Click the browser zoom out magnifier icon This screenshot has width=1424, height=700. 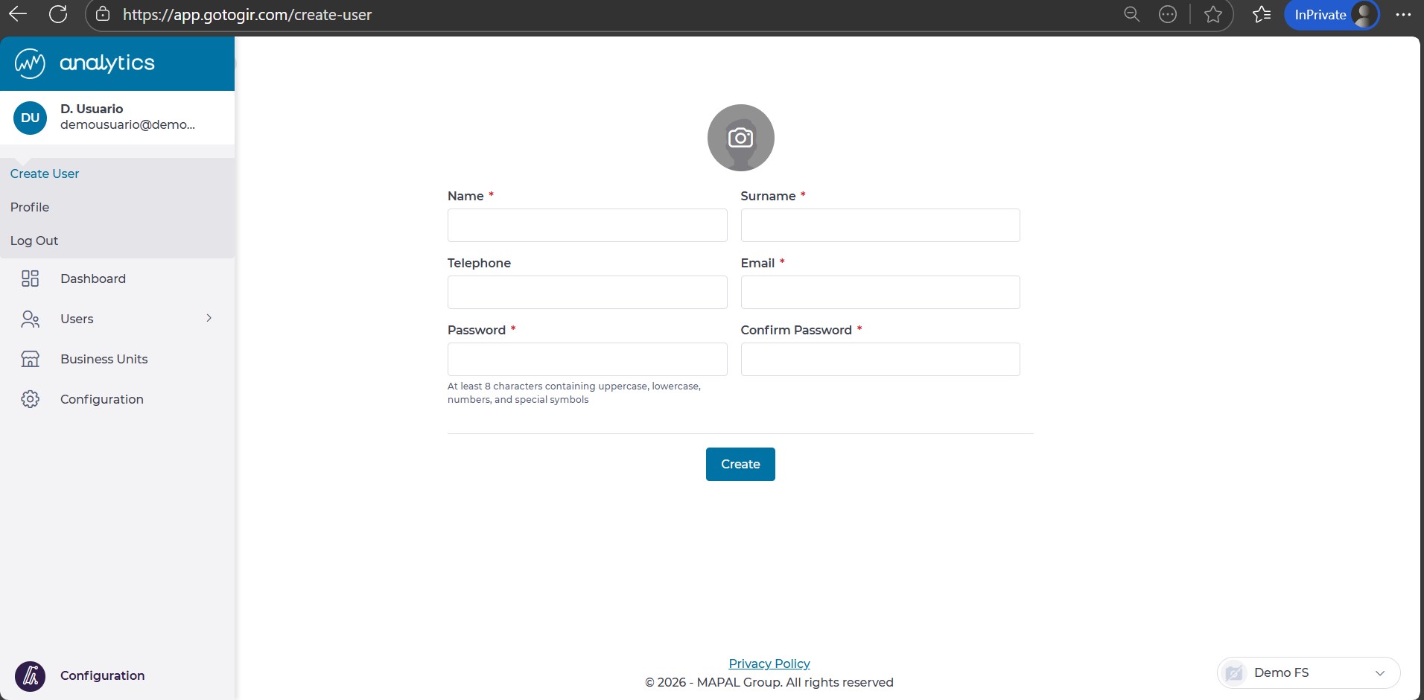(1131, 14)
